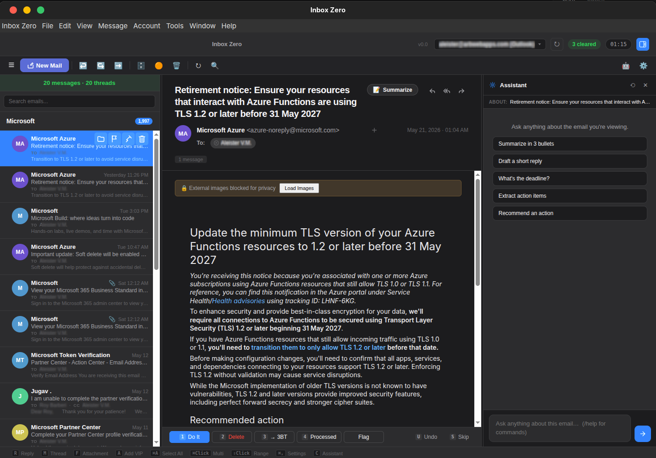Click the red Delete action button
Viewport: 656px width, 458px height.
[232, 437]
